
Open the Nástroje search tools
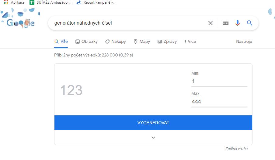pos(244,42)
